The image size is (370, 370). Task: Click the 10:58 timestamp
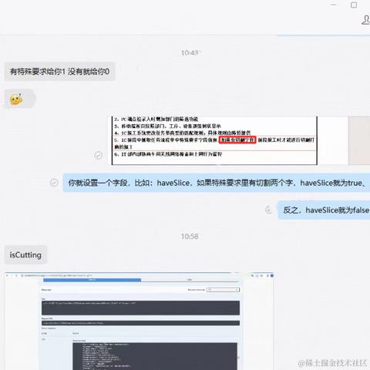click(190, 237)
